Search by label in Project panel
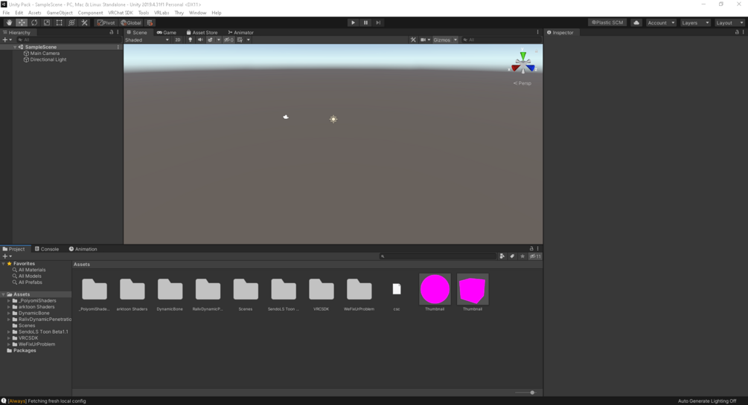 tap(512, 256)
